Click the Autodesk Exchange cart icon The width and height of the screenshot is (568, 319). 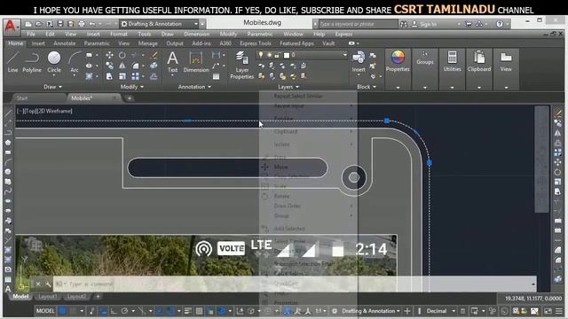469,24
